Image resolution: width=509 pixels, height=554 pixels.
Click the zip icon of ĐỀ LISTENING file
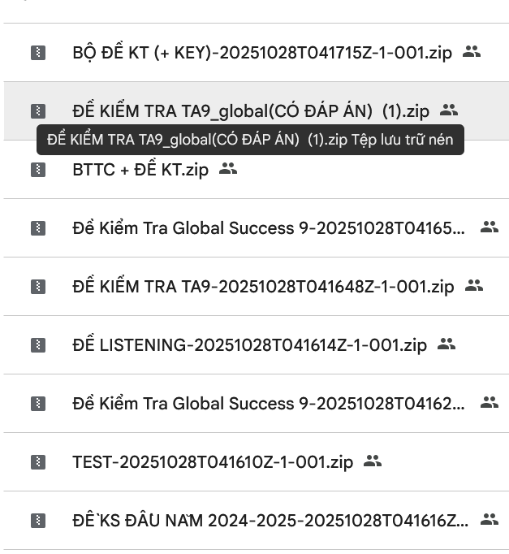(x=38, y=345)
